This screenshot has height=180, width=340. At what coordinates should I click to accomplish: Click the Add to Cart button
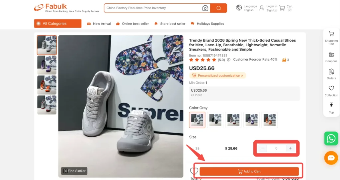(249, 171)
